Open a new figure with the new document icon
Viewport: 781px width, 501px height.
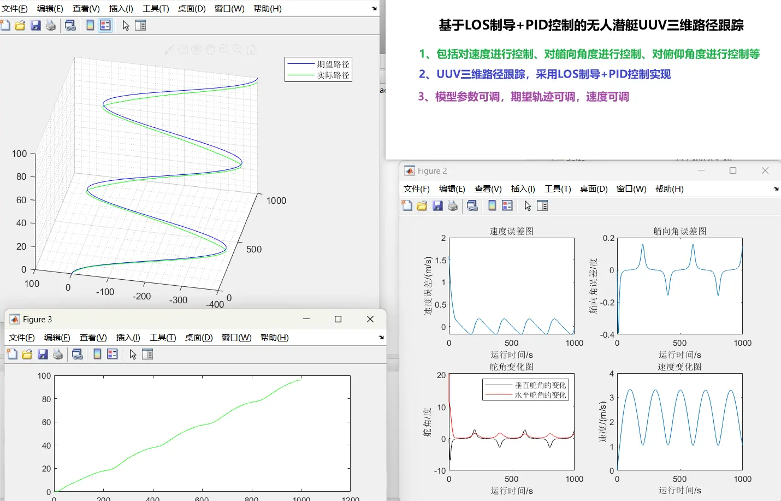pos(6,25)
